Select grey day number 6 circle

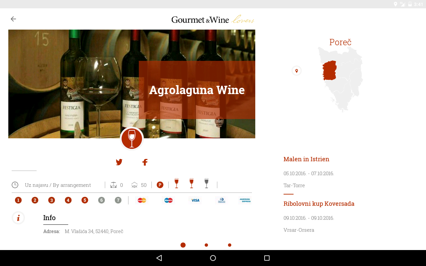tap(102, 200)
